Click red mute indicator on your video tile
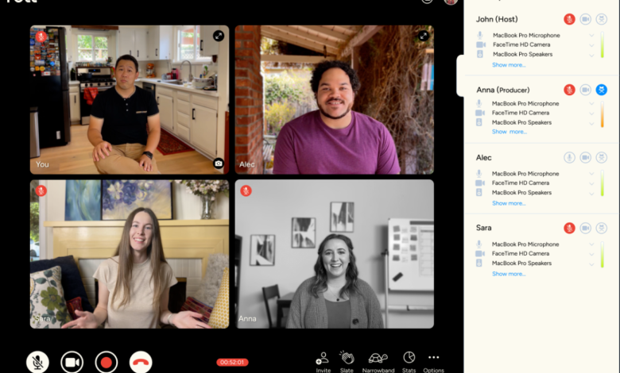This screenshot has height=373, width=620. 41,37
